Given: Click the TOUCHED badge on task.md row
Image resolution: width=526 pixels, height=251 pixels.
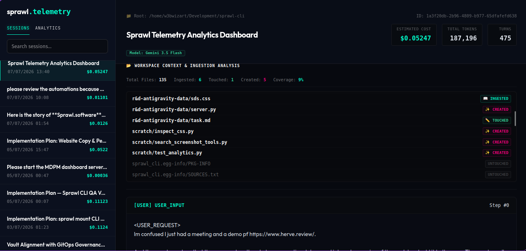Looking at the screenshot, I should (x=497, y=120).
